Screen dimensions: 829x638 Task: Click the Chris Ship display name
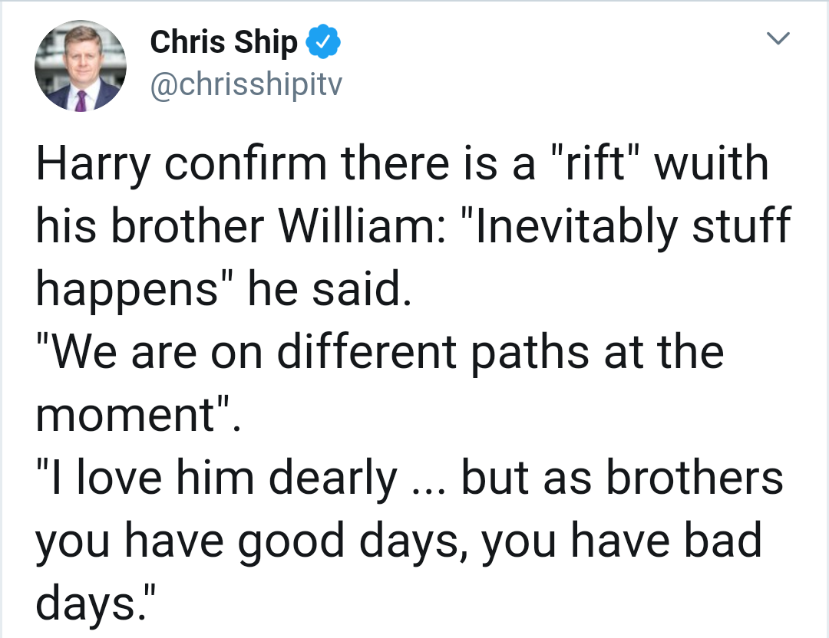[223, 43]
